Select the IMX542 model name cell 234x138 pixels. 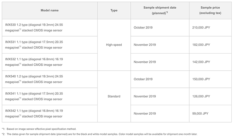[50, 114]
